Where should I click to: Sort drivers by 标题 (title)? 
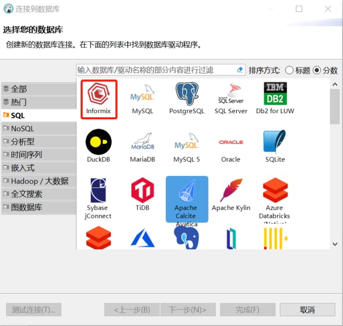[x=298, y=70]
